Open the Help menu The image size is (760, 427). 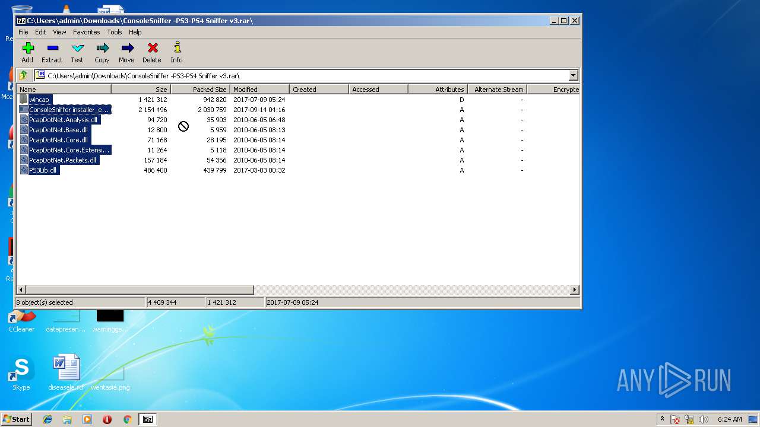(135, 32)
